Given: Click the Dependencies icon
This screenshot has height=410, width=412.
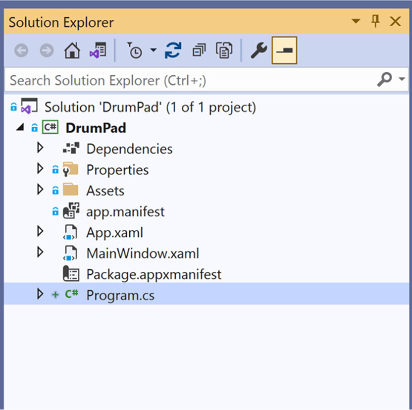Looking at the screenshot, I should coord(71,148).
